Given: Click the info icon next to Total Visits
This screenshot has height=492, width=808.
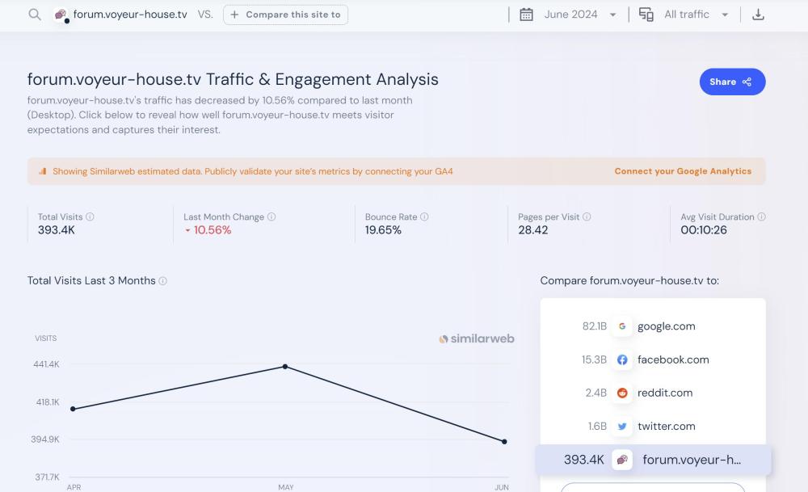Looking at the screenshot, I should tap(90, 217).
